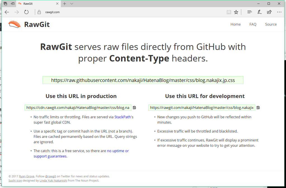Image resolution: width=286 pixels, height=188 pixels.
Task: Click the RawGit title text in header
Action: pos(37,24)
